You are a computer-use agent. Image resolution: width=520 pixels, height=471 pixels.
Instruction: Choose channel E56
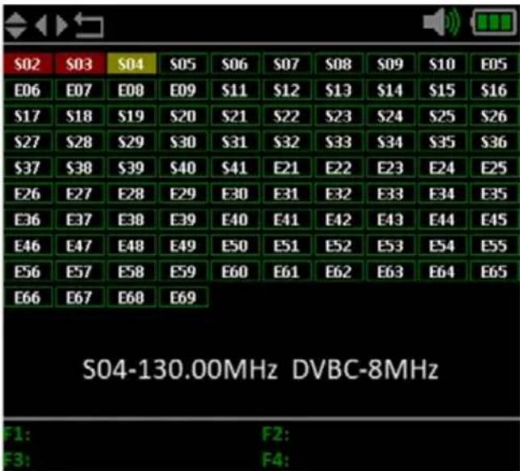[x=27, y=271]
